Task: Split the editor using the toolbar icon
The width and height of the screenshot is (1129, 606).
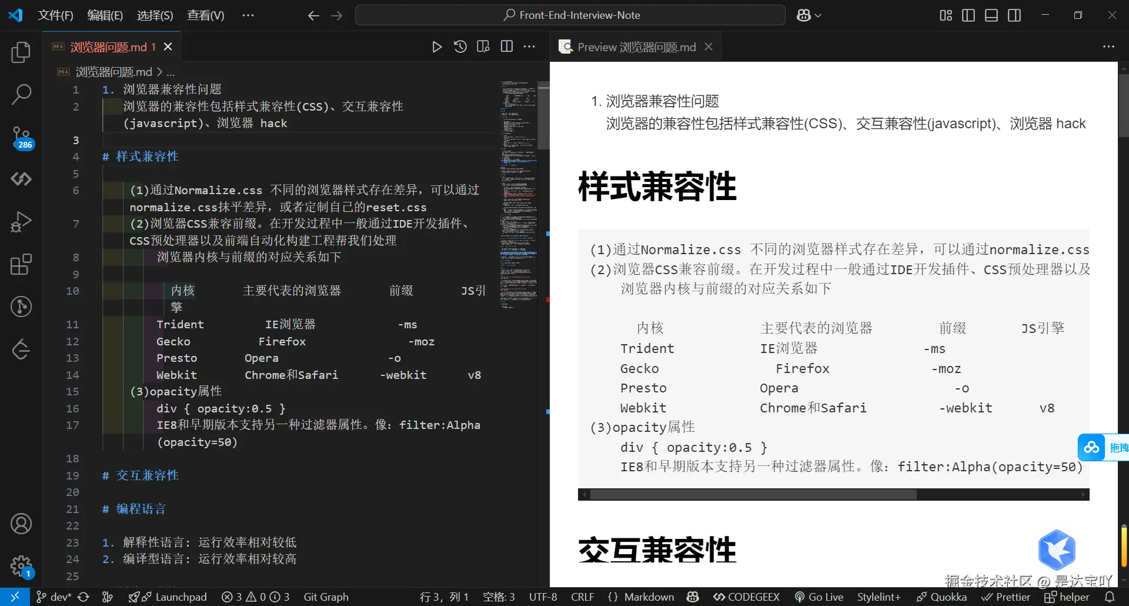Action: click(506, 46)
